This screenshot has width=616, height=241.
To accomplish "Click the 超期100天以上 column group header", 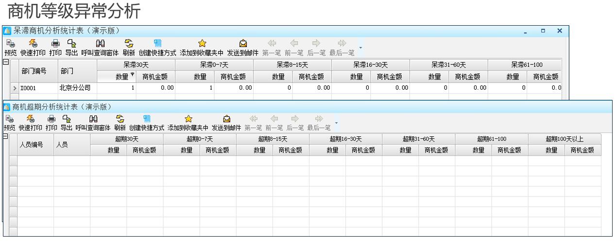I will pos(565,139).
